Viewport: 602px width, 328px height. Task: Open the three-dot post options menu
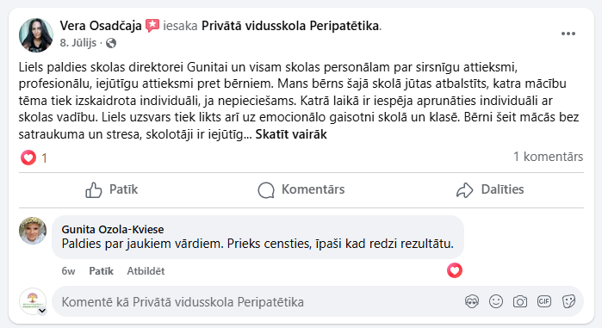568,34
